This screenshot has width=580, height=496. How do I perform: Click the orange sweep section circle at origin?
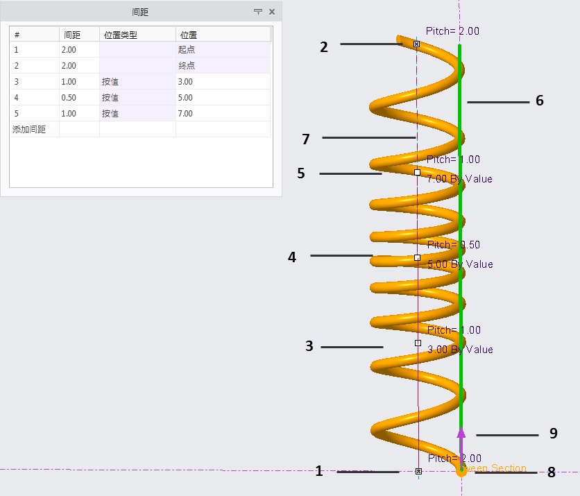pos(461,471)
